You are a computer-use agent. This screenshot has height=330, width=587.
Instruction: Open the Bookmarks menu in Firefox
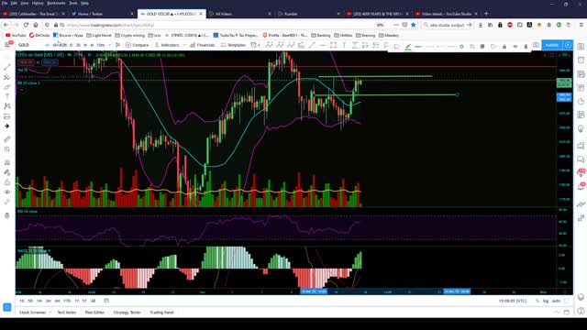click(x=56, y=3)
